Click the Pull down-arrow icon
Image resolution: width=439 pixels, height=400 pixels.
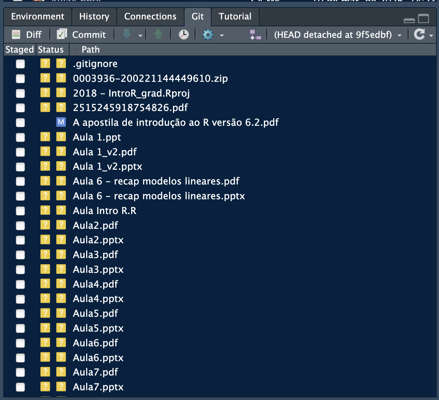tap(127, 35)
